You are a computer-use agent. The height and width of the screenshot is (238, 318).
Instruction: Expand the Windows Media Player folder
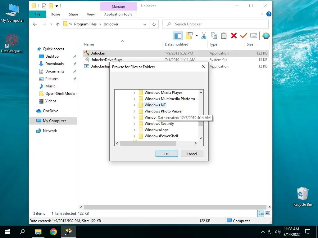click(134, 92)
